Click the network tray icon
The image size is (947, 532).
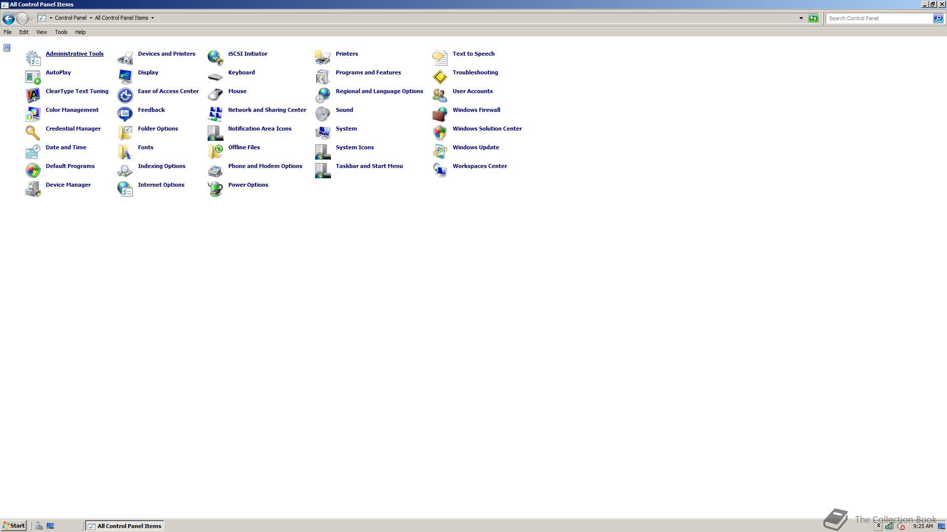889,526
